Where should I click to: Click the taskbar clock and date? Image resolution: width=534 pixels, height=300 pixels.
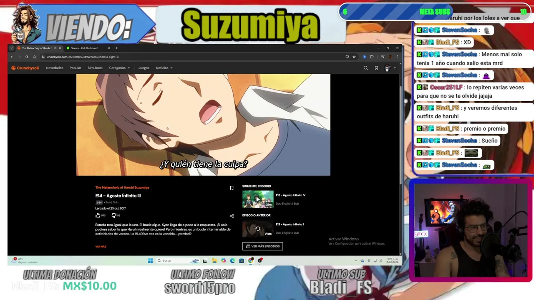[393, 261]
